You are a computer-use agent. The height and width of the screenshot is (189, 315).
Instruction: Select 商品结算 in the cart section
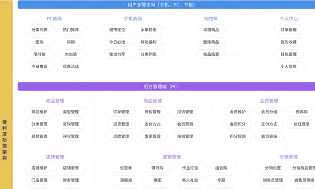(211, 54)
